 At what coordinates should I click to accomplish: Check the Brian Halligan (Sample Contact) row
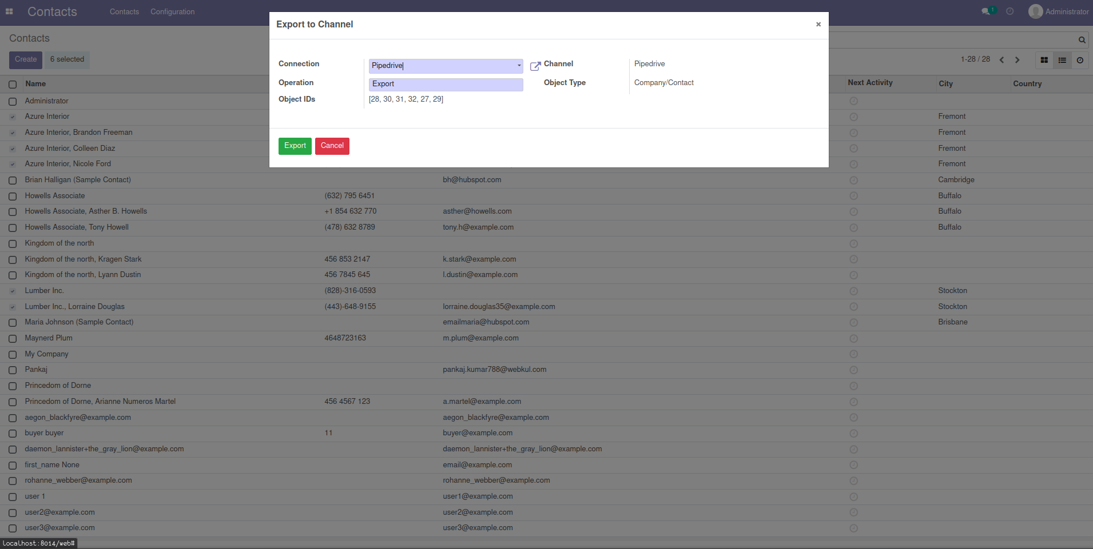tap(13, 181)
